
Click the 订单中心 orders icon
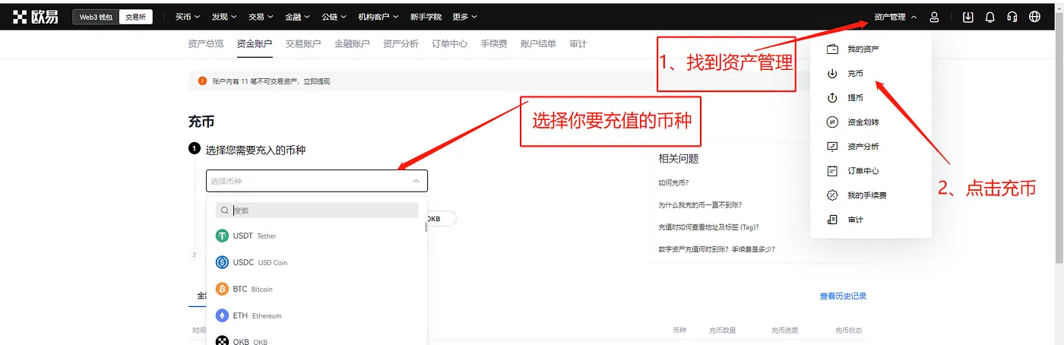click(832, 171)
